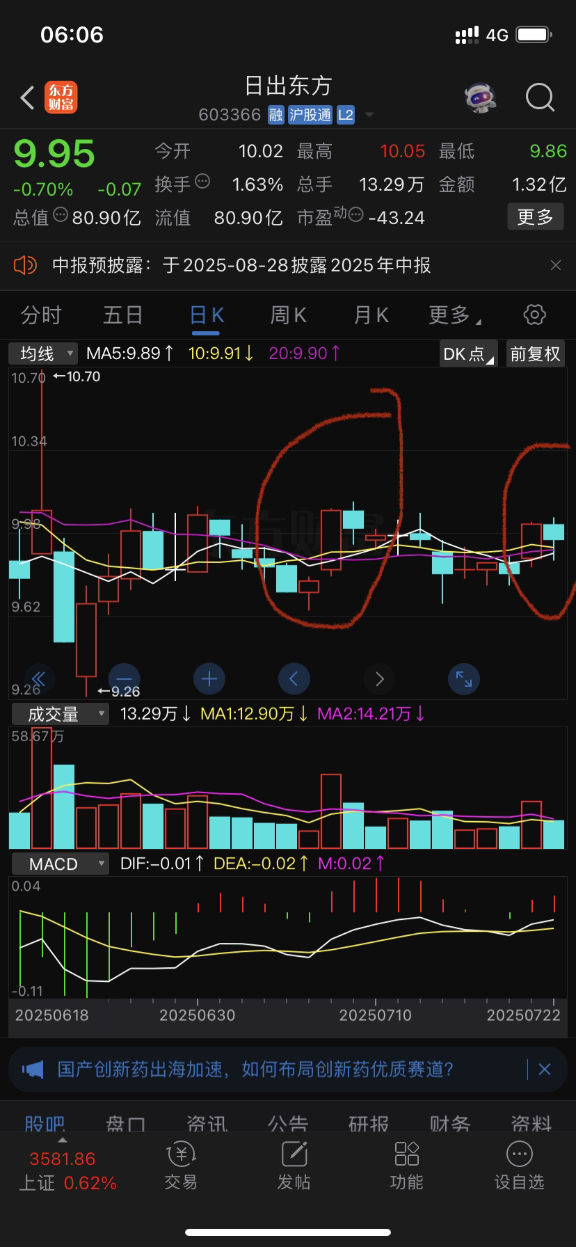The width and height of the screenshot is (576, 1247).
Task: Expand chart to fullscreen icon
Action: (x=464, y=678)
